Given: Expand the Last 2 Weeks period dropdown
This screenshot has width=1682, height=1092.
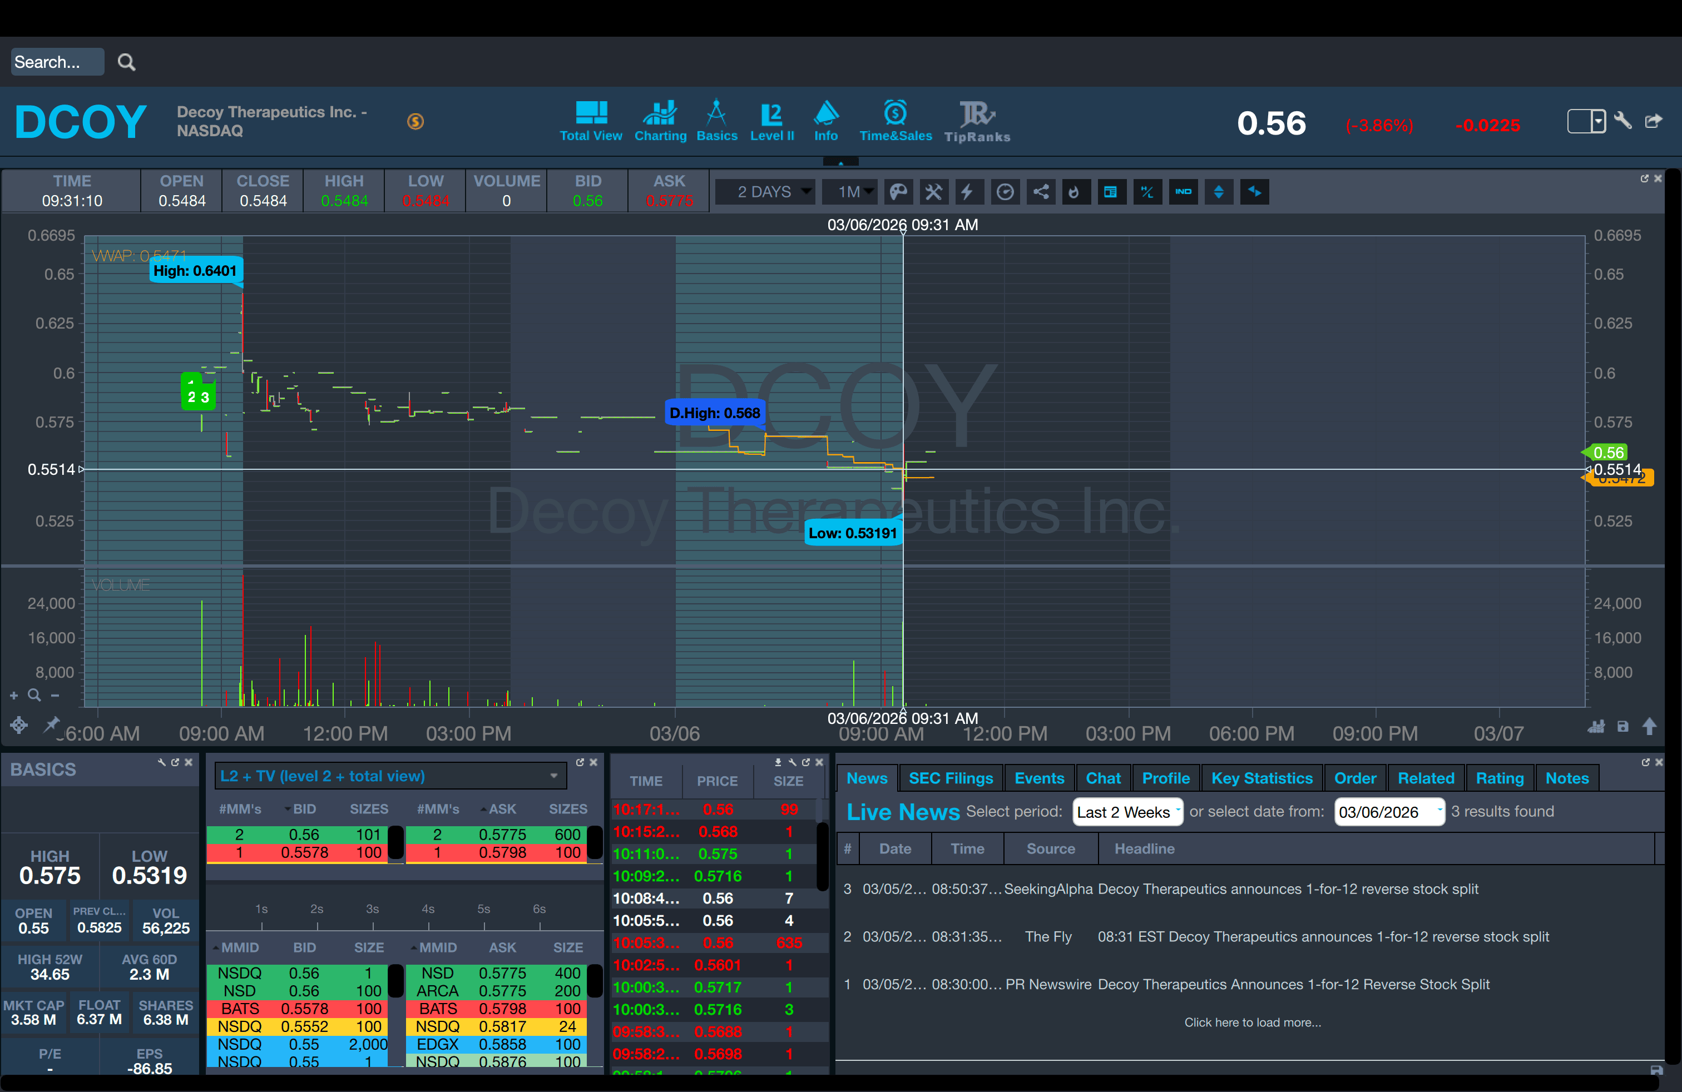Looking at the screenshot, I should click(1126, 812).
